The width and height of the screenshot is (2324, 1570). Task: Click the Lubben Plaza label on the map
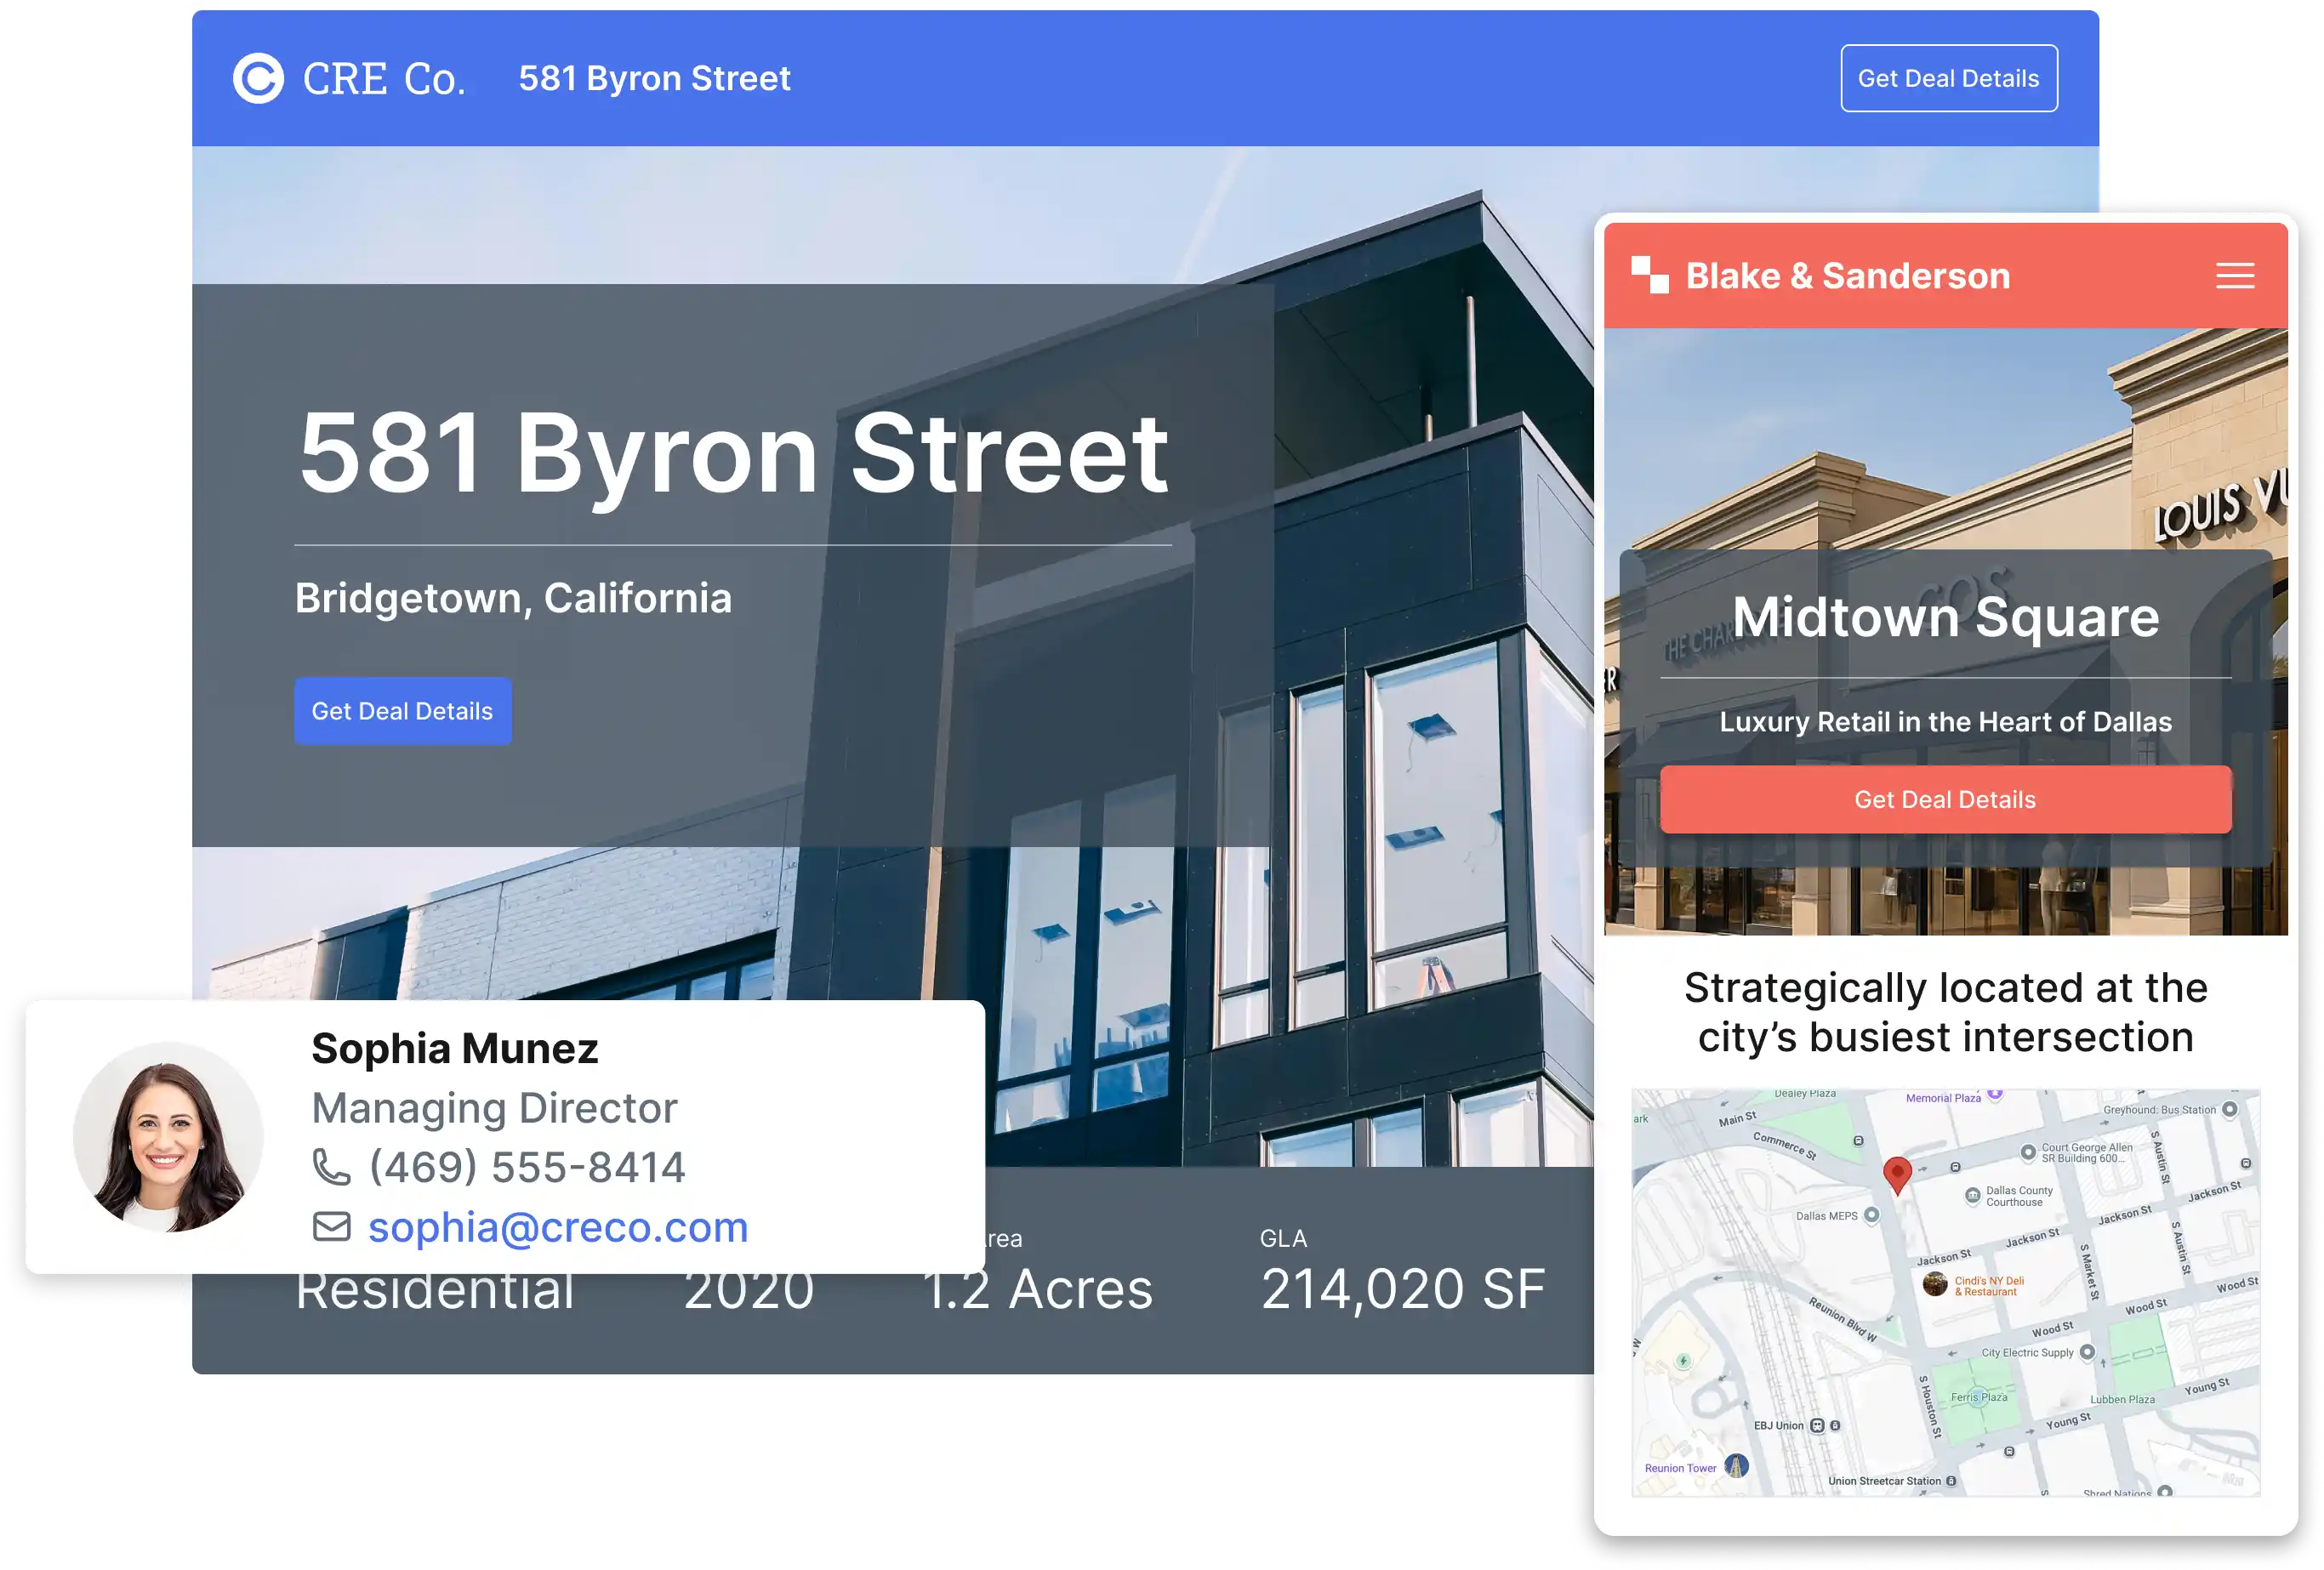pyautogui.click(x=2122, y=1399)
